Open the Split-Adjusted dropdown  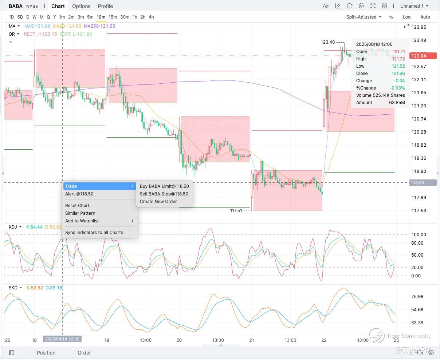click(364, 17)
